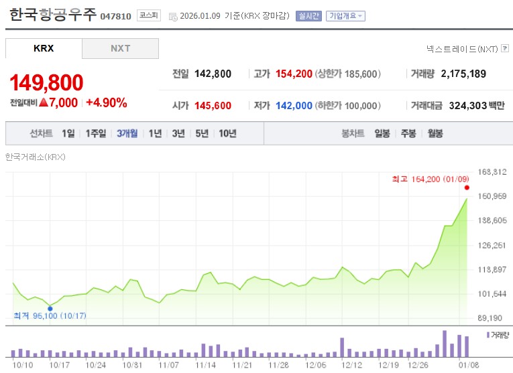513x373 pixels.
Task: Click the 10/10 date axis label
Action: tap(23, 365)
